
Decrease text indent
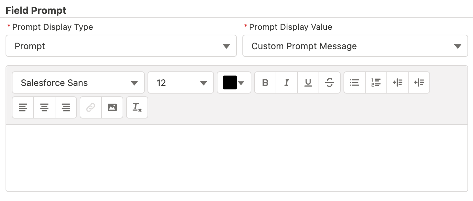click(419, 83)
